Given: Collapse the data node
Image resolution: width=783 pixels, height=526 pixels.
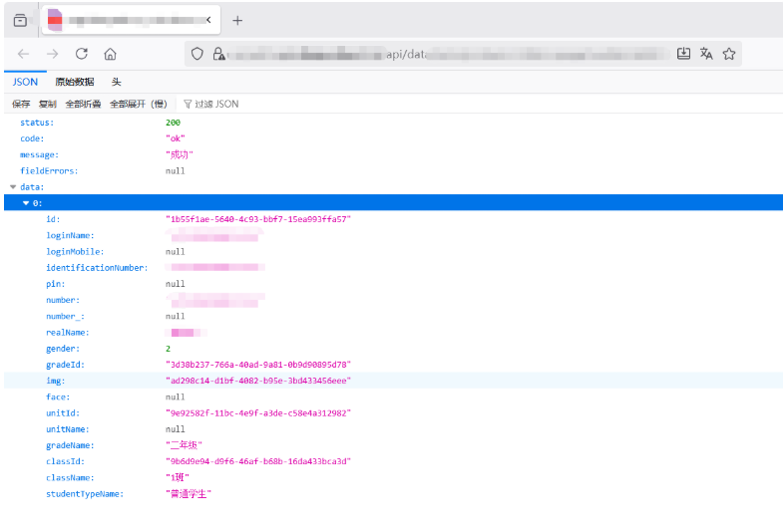Looking at the screenshot, I should pos(13,186).
